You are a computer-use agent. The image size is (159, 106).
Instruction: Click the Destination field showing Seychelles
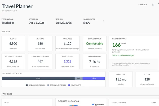point(8,23)
